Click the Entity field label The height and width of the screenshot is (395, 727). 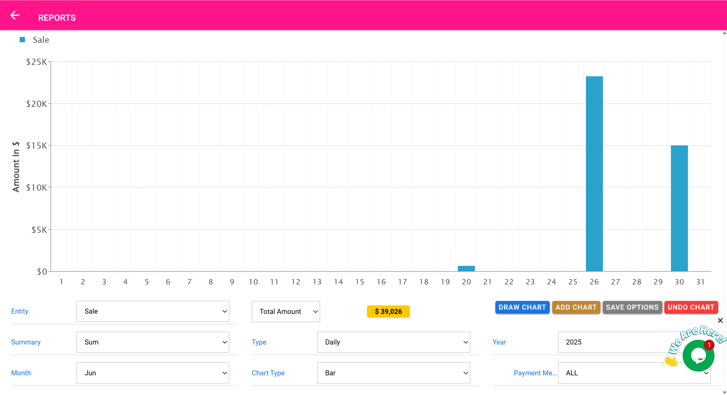click(20, 311)
